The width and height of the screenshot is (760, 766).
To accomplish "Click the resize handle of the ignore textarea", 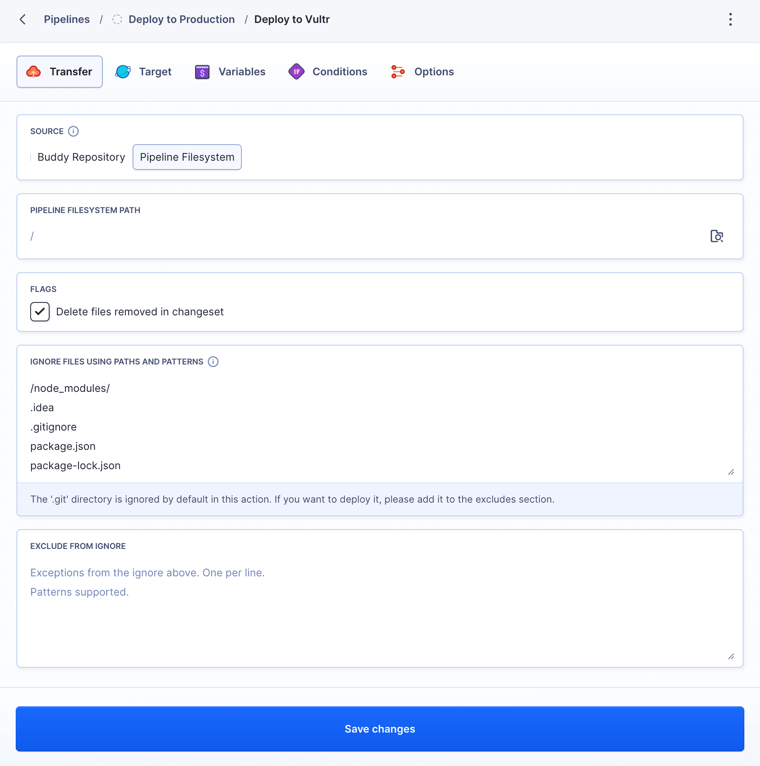I will pyautogui.click(x=731, y=472).
